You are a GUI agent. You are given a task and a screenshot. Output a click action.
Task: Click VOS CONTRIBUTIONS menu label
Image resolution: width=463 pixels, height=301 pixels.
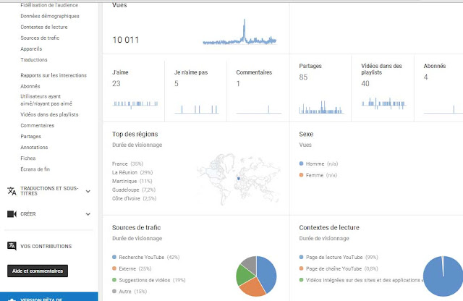point(46,246)
